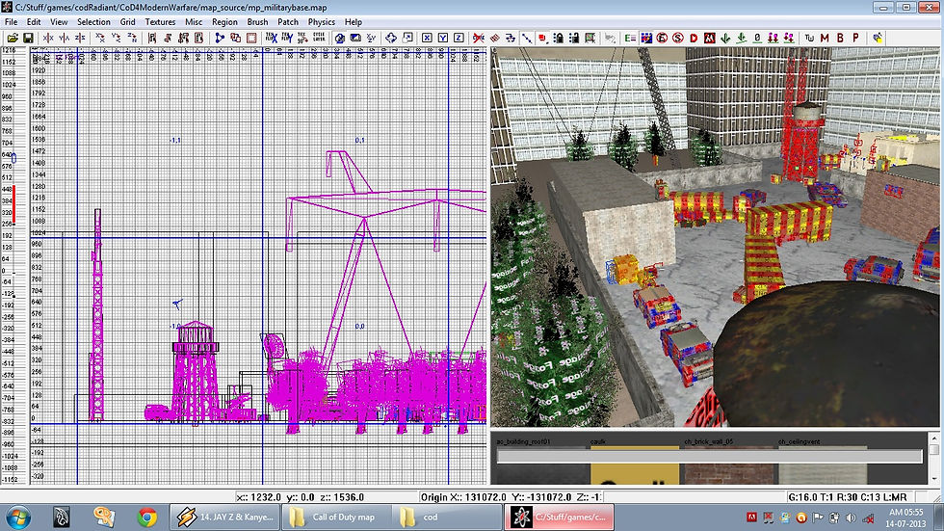The width and height of the screenshot is (944, 531).
Task: Click the Cycle Layer toolbar icon
Action: pyautogui.click(x=319, y=38)
